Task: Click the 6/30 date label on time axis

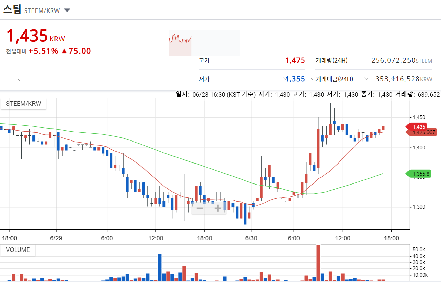Action: [x=251, y=238]
